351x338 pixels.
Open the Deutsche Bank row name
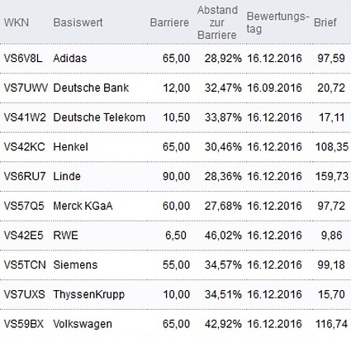[x=91, y=88]
